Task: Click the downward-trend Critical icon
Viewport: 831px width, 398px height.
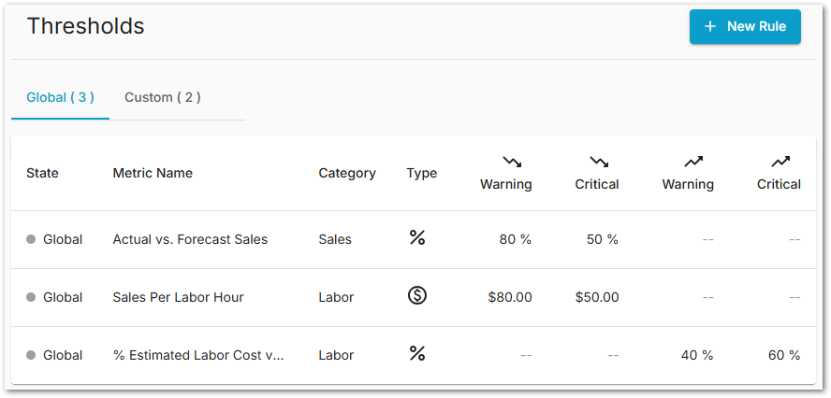Action: [599, 162]
